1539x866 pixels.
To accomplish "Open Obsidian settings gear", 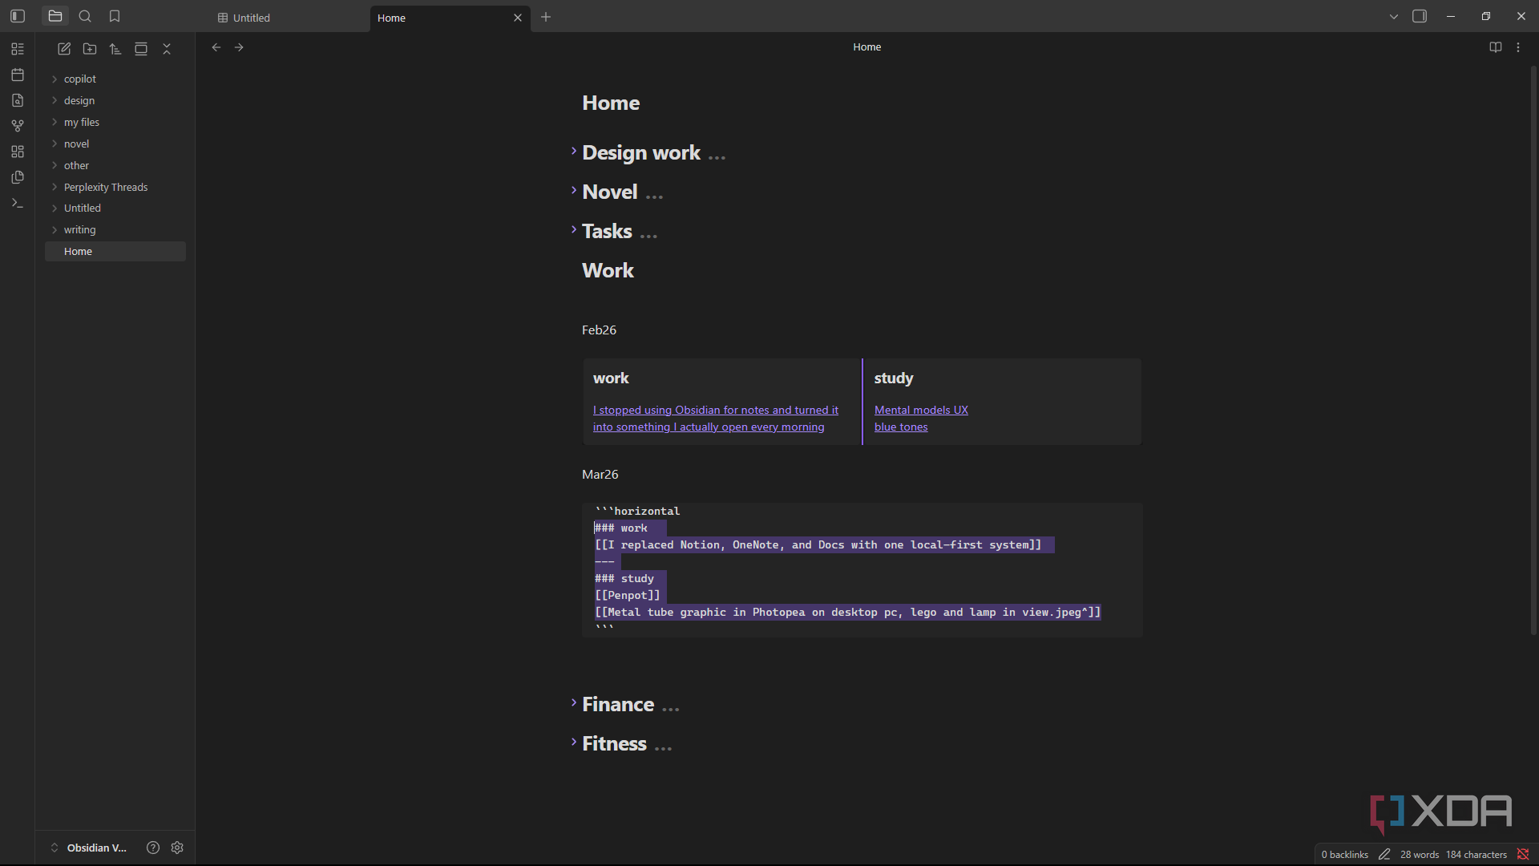I will [177, 848].
